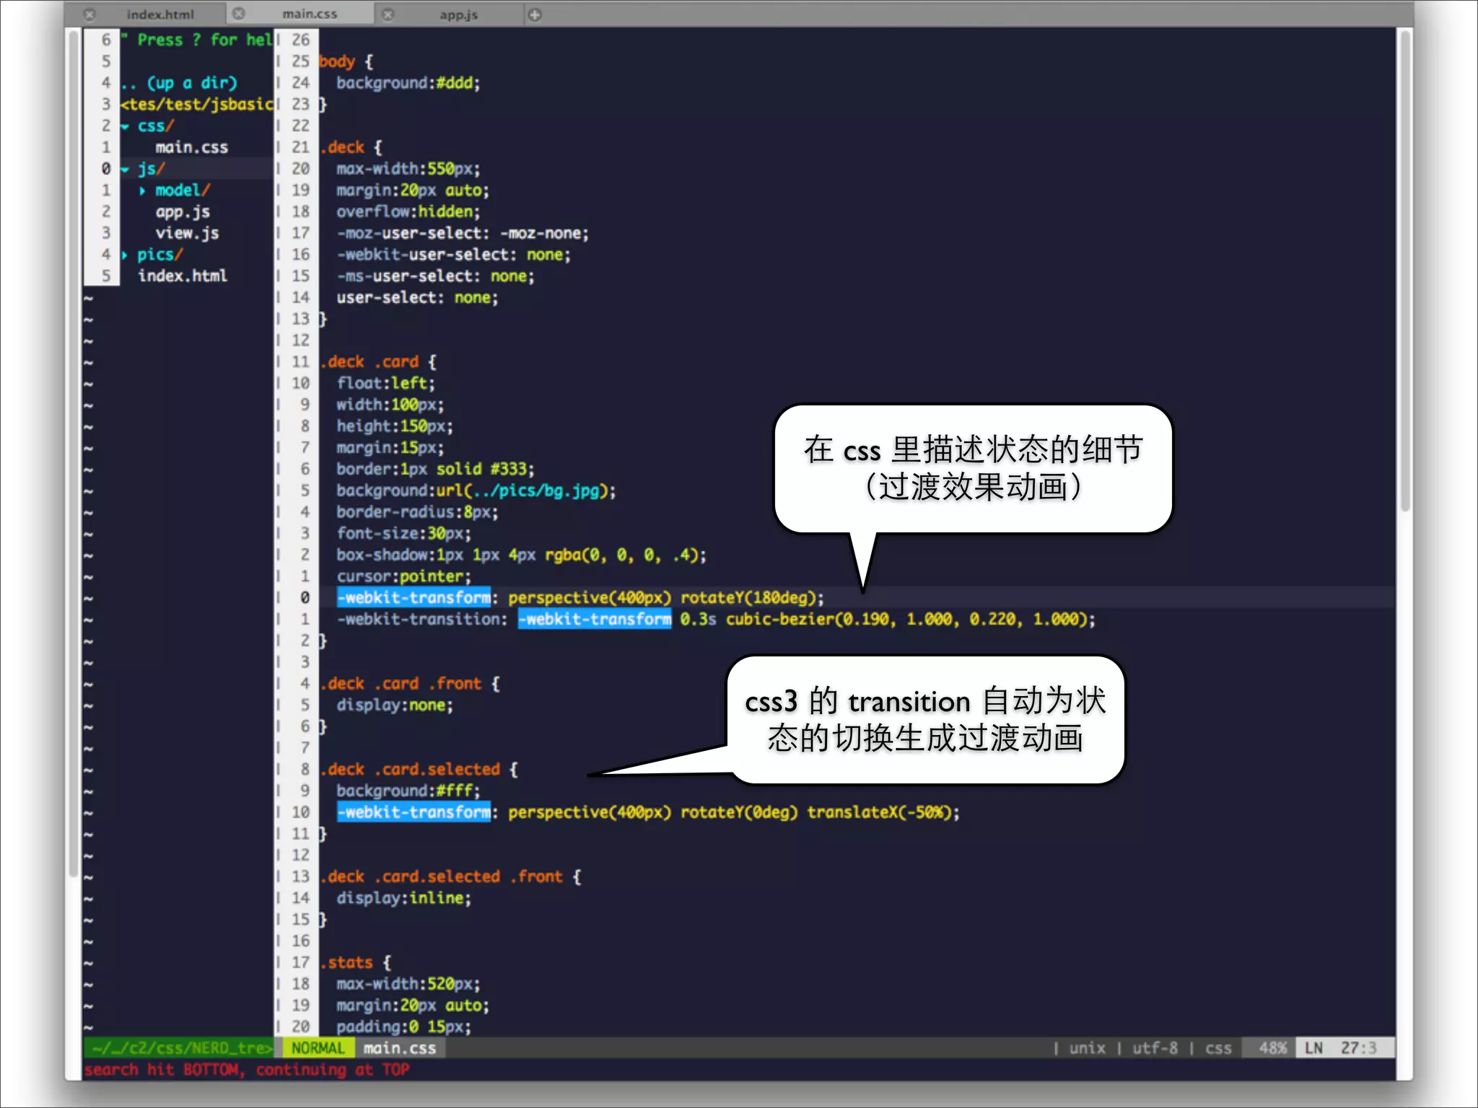
Task: Select the '.. (up a dir)' entry
Action: [179, 83]
